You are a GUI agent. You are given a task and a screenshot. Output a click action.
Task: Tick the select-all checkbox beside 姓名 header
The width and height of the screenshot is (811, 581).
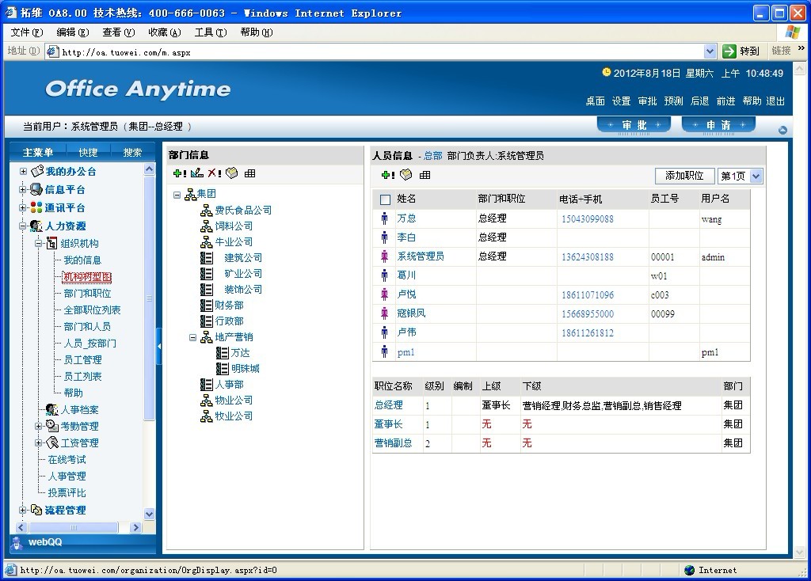coord(386,199)
